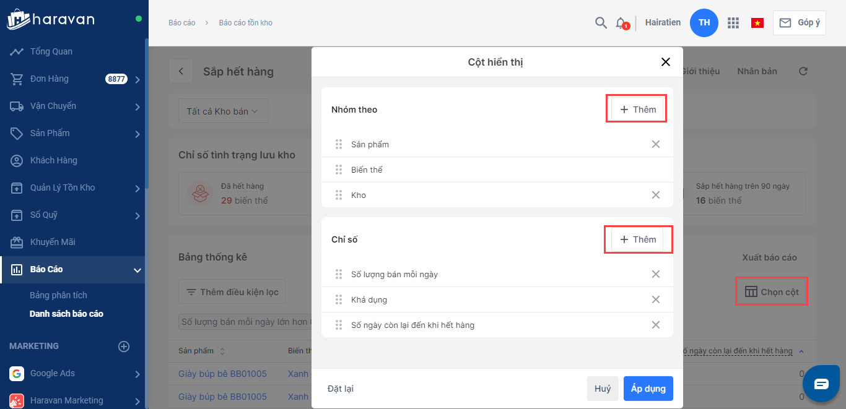Grab Số ngày còn lại drag handle

pyautogui.click(x=339, y=325)
